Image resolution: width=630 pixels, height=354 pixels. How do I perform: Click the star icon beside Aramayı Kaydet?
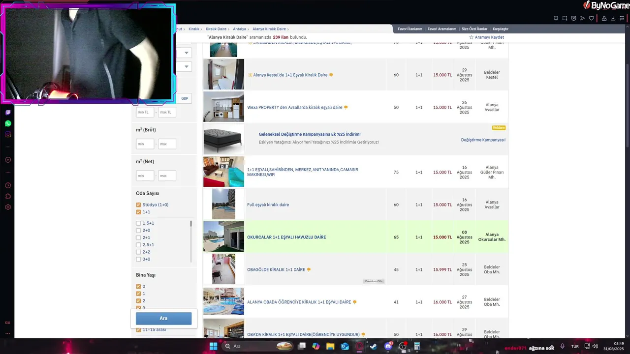tap(471, 37)
